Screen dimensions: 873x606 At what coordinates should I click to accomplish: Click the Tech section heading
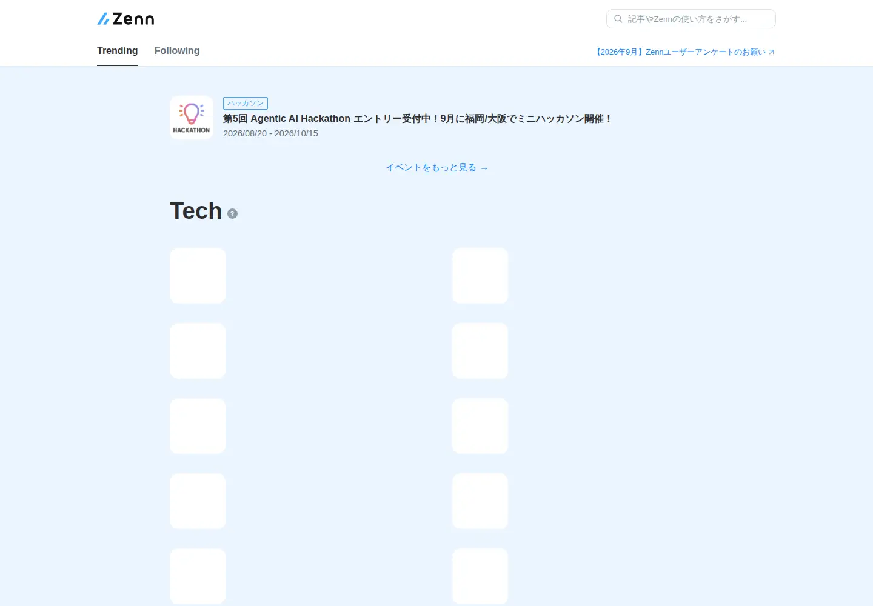pyautogui.click(x=196, y=211)
